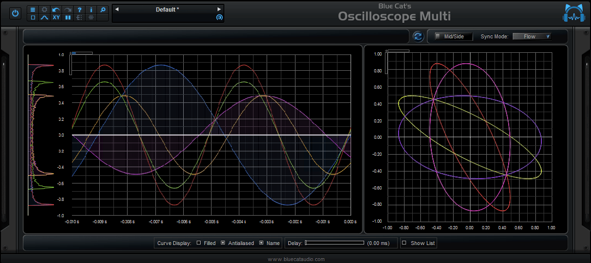The width and height of the screenshot is (591, 263).
Task: Click the power bypass button
Action: click(x=15, y=13)
